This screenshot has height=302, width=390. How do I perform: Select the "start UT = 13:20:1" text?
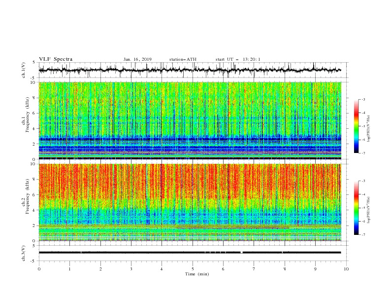pyautogui.click(x=237, y=59)
